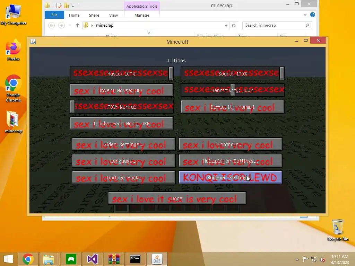Viewport: 355px width, 266px height.
Task: Open the Controls menu
Action: [231, 144]
